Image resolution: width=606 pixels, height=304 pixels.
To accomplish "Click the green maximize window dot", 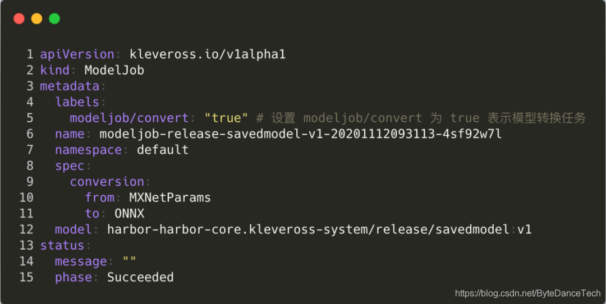I will [x=54, y=19].
